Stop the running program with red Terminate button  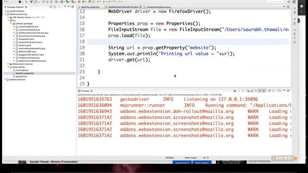(234, 91)
